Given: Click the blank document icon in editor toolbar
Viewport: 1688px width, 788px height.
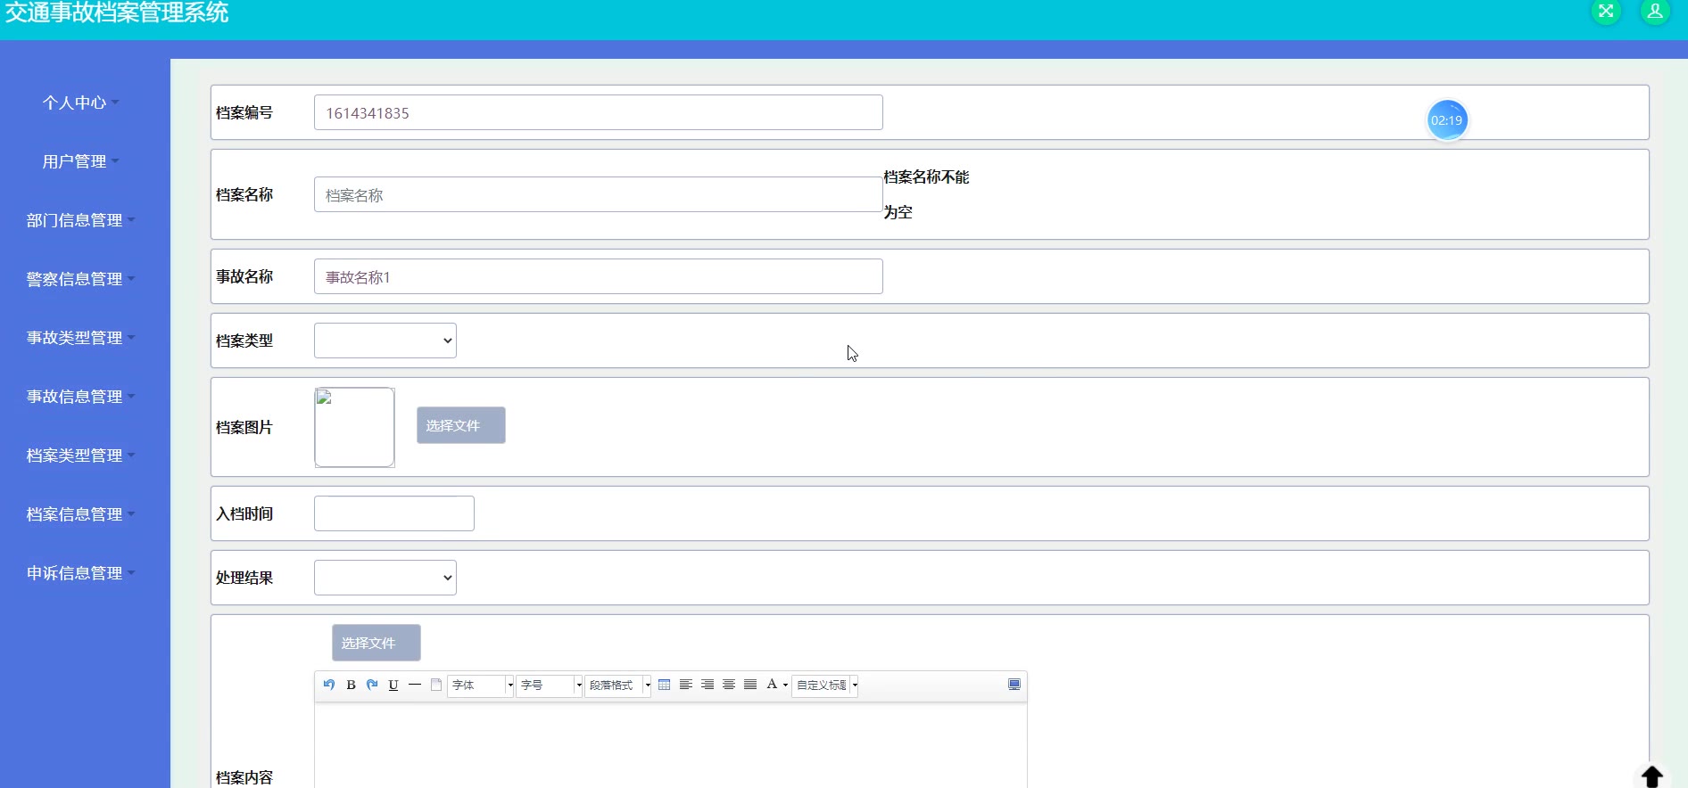Looking at the screenshot, I should (436, 685).
